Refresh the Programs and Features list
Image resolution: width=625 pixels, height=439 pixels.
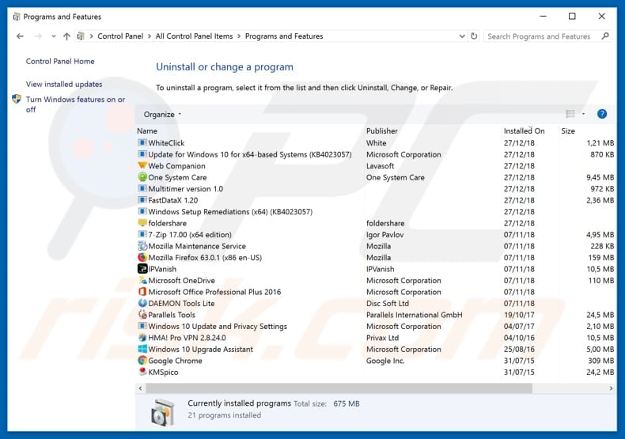coord(474,36)
